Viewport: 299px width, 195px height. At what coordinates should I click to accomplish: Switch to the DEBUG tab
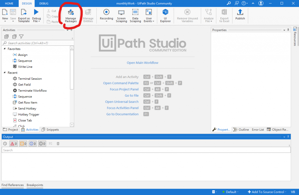[x=44, y=3]
